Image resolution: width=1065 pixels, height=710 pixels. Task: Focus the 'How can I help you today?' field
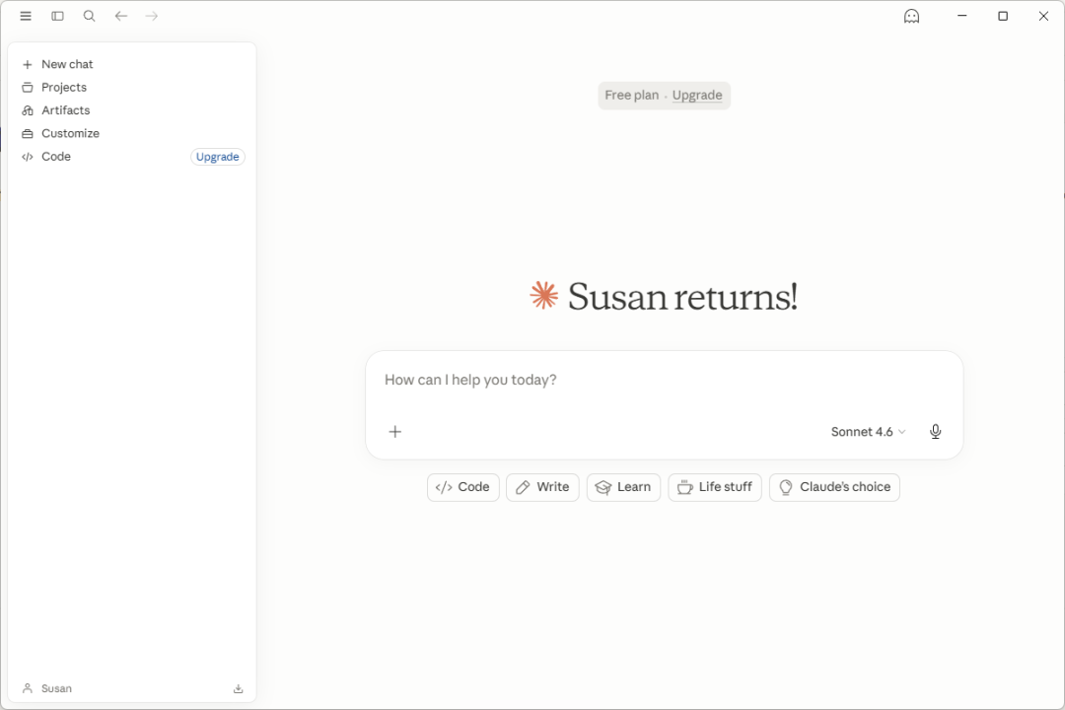tap(665, 380)
